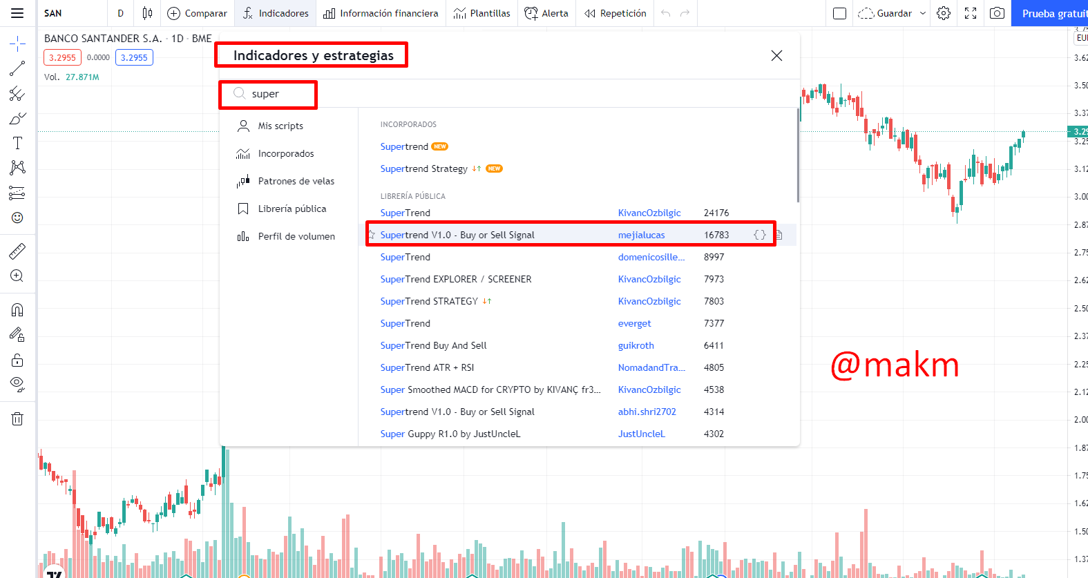1088x578 pixels.
Task: Open the hamburger main menu
Action: pyautogui.click(x=17, y=13)
